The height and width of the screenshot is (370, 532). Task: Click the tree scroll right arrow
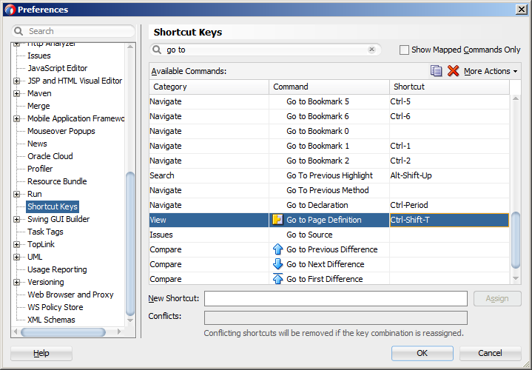click(118, 332)
